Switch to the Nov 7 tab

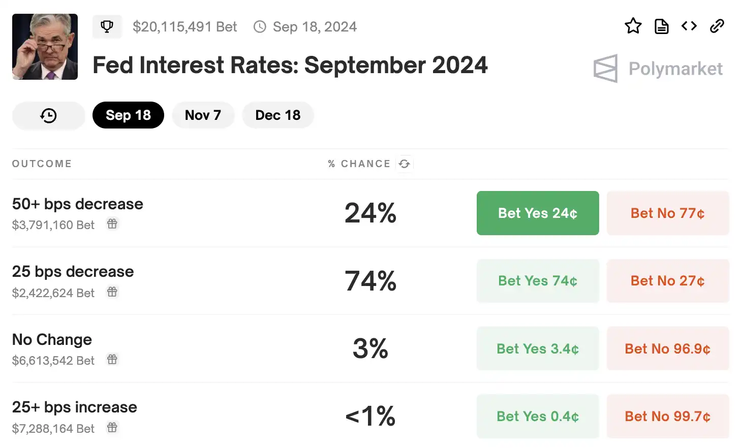(203, 115)
